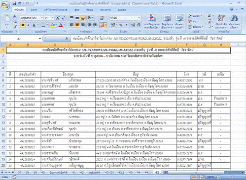Click merged title cell in row 1
This screenshot has width=246, height=180.
coord(118,50)
